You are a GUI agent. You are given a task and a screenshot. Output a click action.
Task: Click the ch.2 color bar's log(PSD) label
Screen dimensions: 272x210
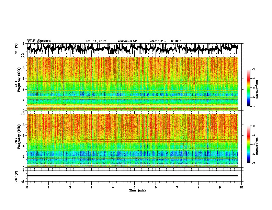[257, 146]
